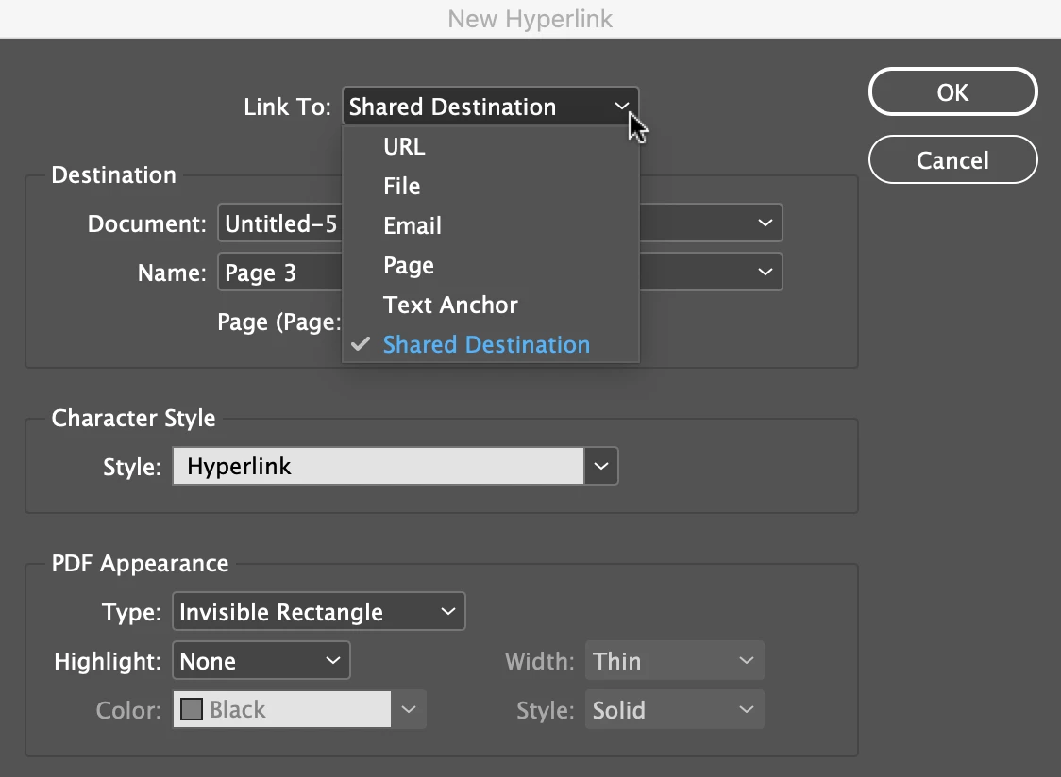Open the Width Thin dropdown
The image size is (1061, 777).
pos(675,661)
